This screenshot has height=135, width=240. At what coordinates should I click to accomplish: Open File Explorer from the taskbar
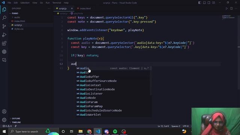81,132
